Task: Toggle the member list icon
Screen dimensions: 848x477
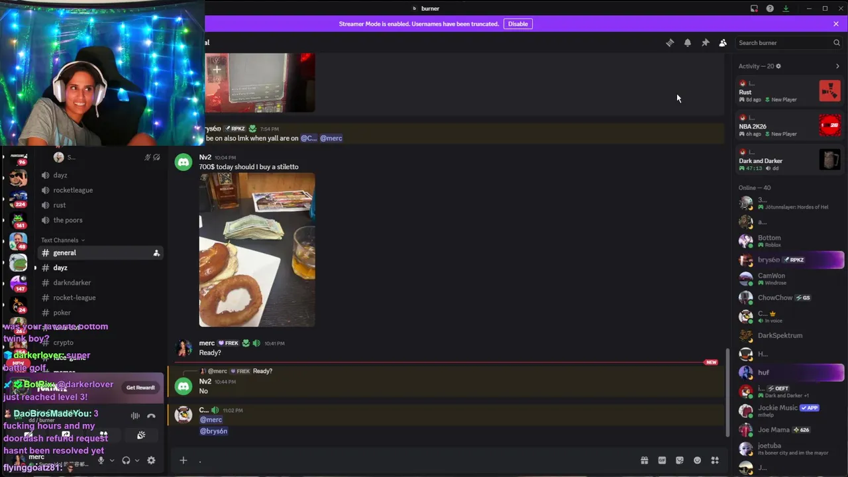Action: [x=723, y=42]
